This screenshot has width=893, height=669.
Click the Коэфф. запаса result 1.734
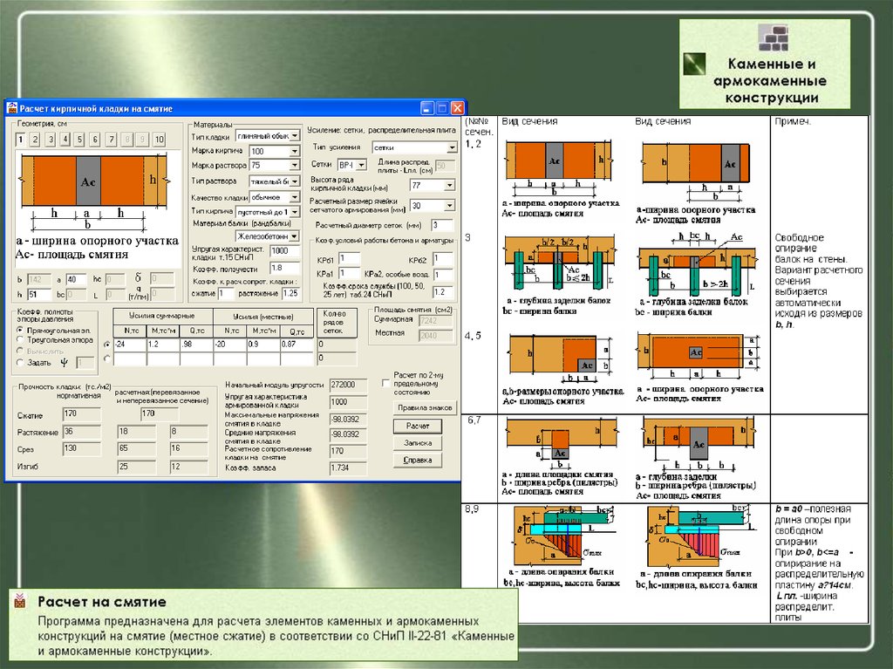pyautogui.click(x=347, y=468)
